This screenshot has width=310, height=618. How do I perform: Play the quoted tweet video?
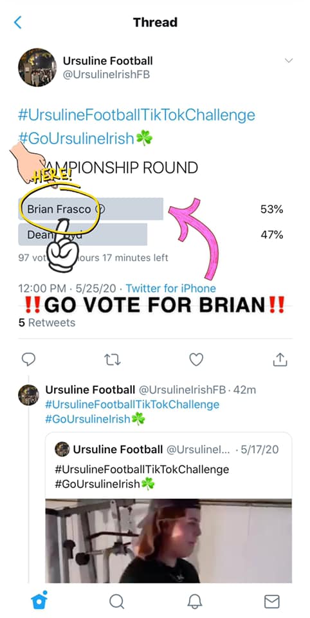[x=169, y=541]
